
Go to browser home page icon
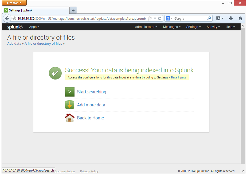[x=240, y=18]
